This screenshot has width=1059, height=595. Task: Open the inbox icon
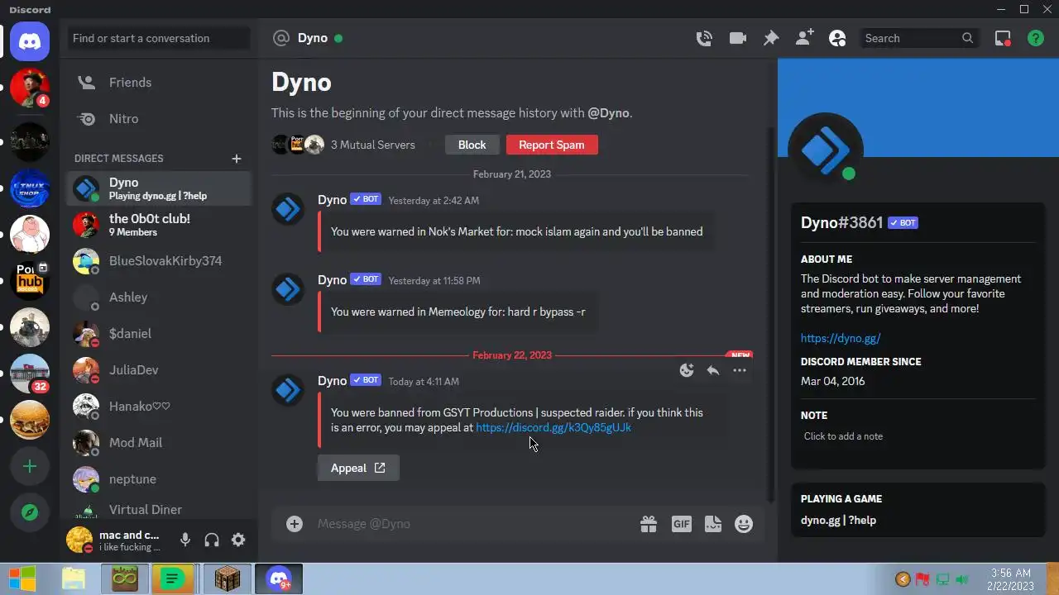pos(1003,38)
